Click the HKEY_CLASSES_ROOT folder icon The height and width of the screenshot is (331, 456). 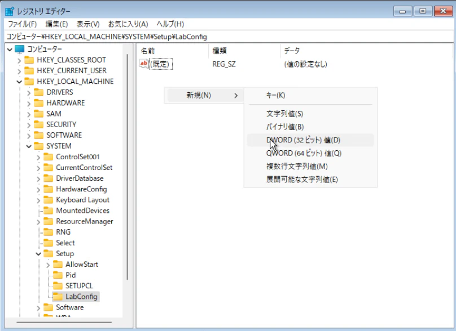tap(29, 60)
